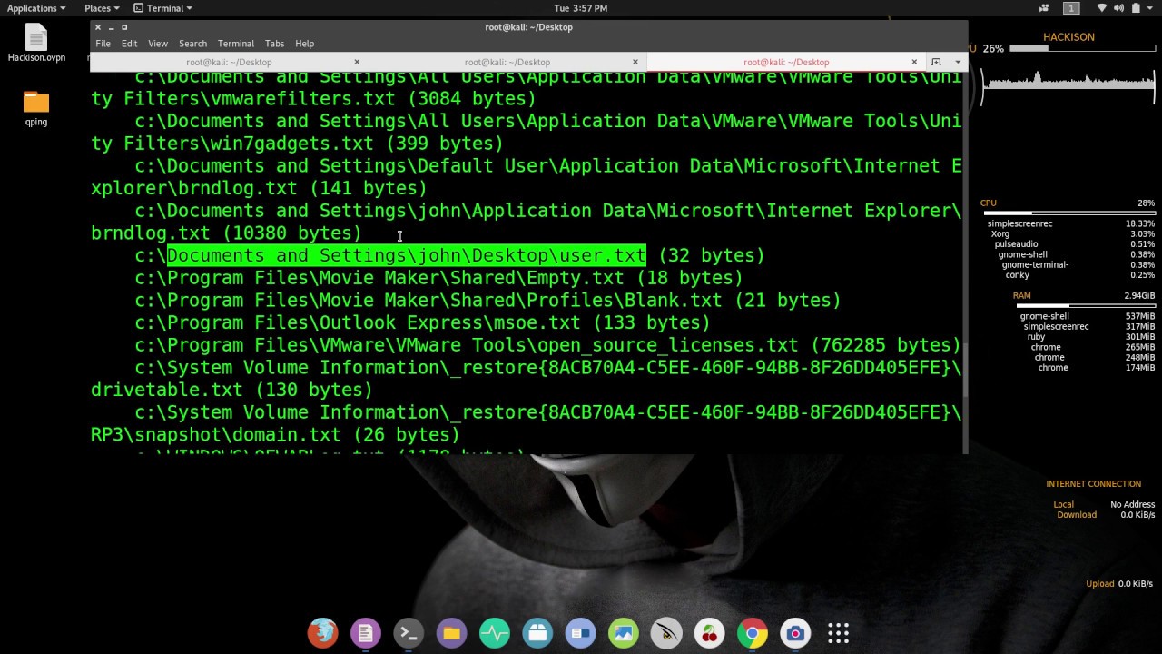Click the open_source_licenses.txt line
The width and height of the screenshot is (1162, 654).
(x=547, y=345)
